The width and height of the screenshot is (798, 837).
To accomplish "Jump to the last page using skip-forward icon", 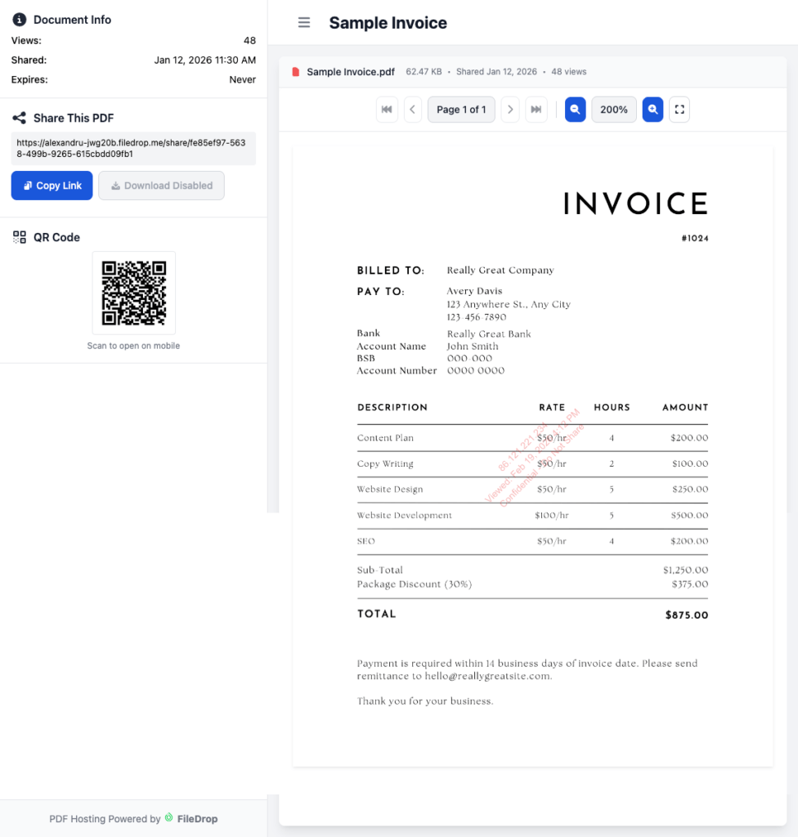I will coord(536,109).
